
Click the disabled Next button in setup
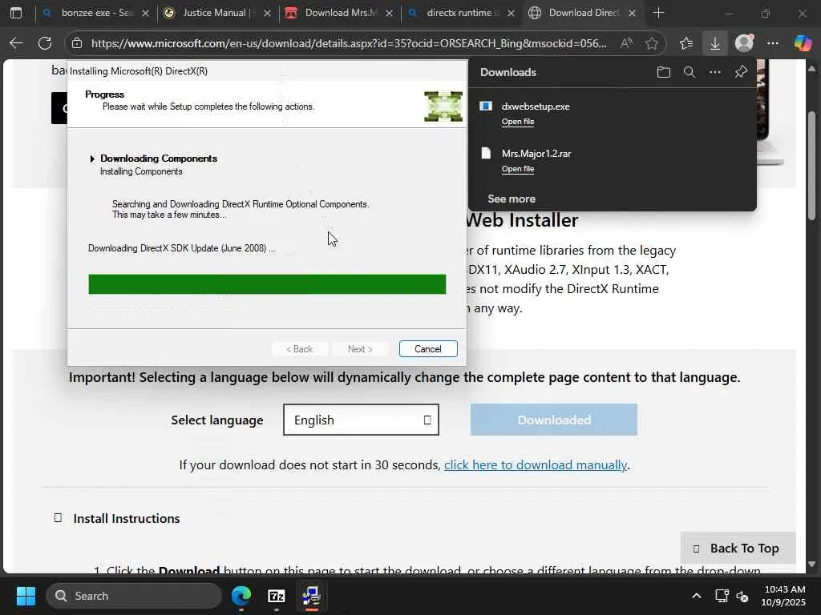pos(360,349)
